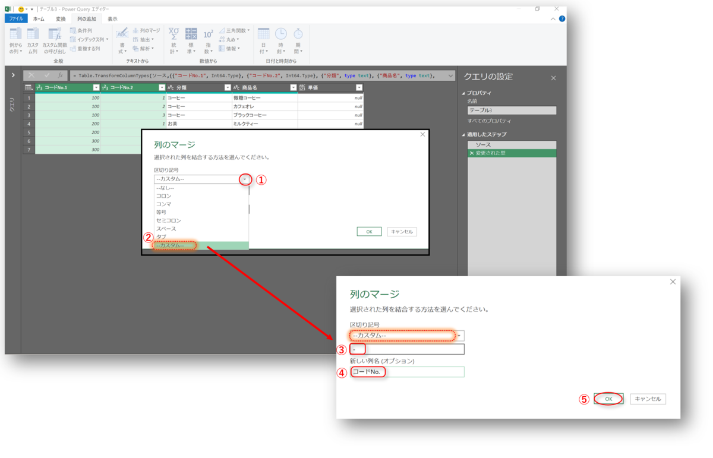Open the Column From Examples (例からの列) tool
Viewport: 713px width, 458px height.
15,40
